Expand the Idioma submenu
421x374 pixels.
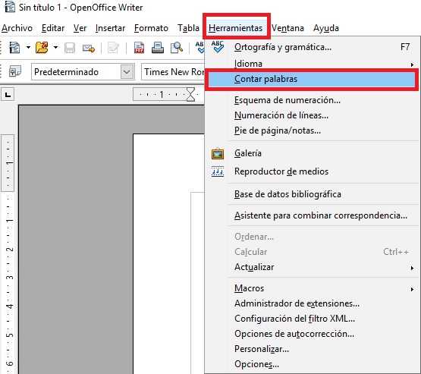coord(312,64)
